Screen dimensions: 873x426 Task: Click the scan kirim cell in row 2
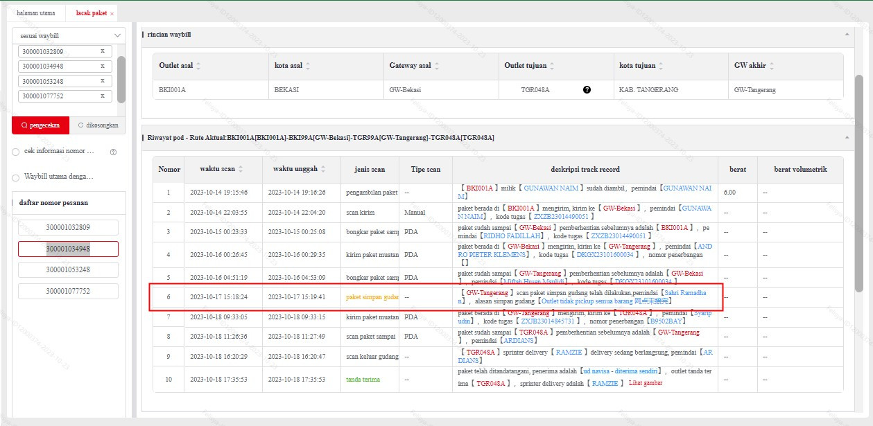pos(370,212)
